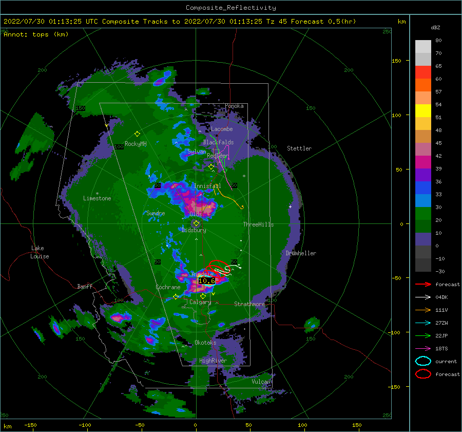This screenshot has height=432, width=462.
Task: Select the cyan 27ZW track arrow
Action: pos(423,323)
